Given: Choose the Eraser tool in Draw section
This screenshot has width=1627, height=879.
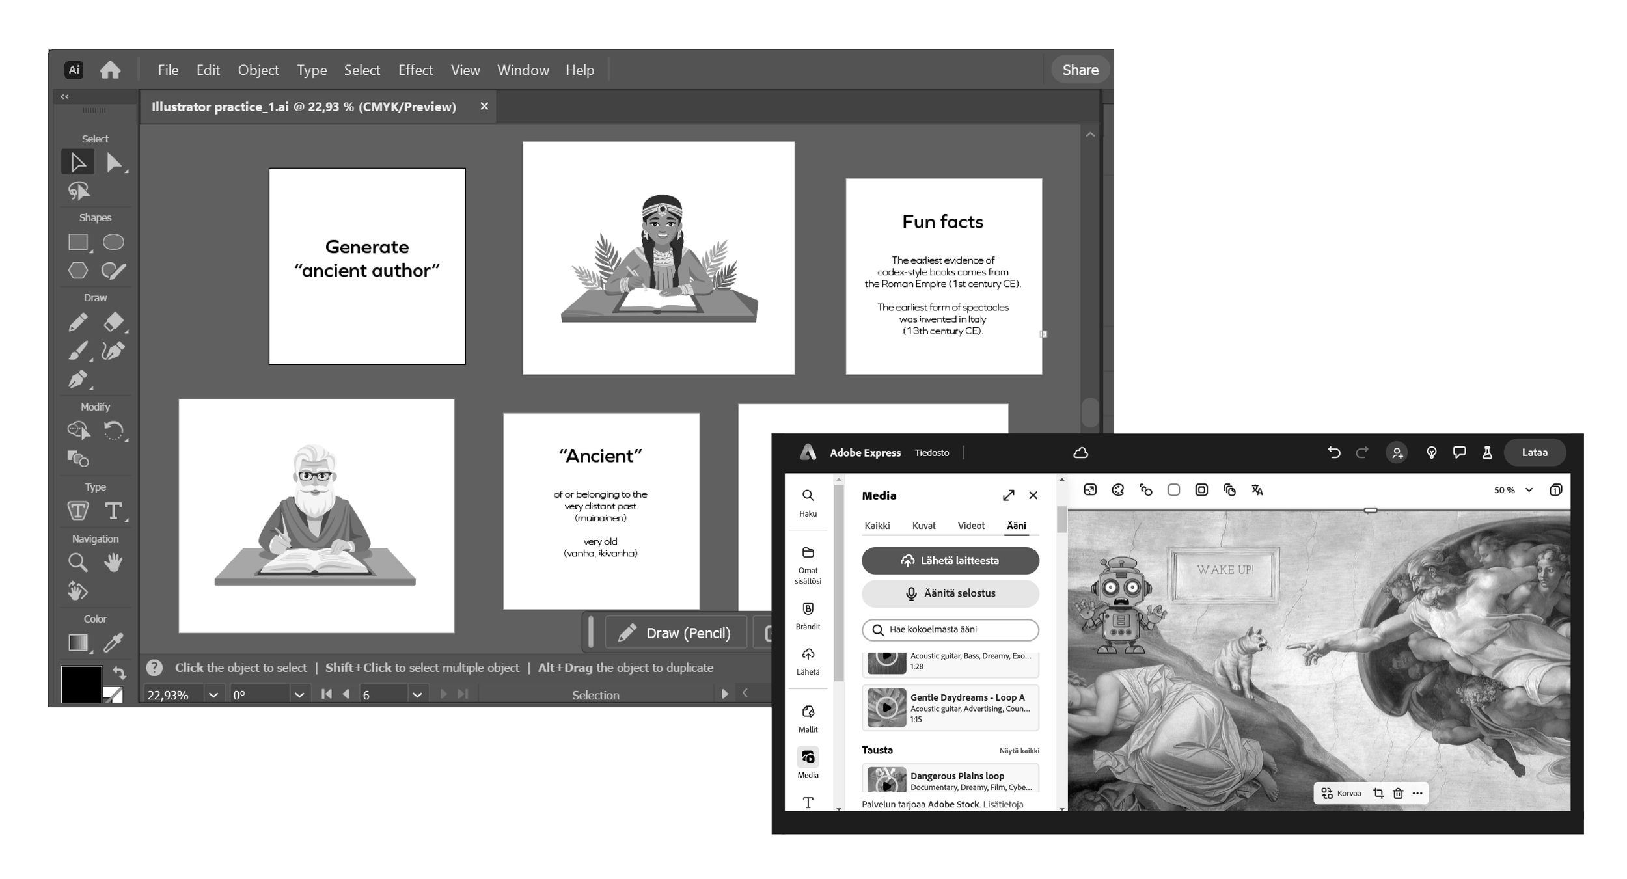Looking at the screenshot, I should [114, 321].
